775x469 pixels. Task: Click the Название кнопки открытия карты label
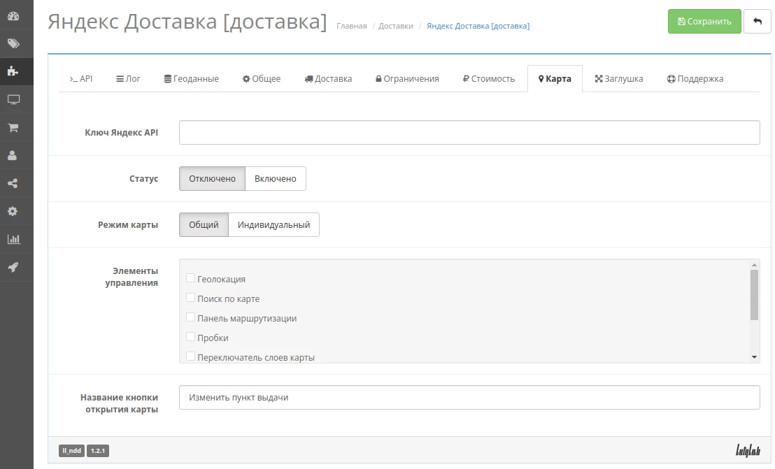coord(119,403)
